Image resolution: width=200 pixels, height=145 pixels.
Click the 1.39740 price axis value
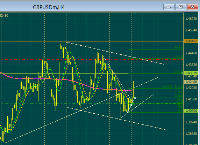[x=191, y=122]
